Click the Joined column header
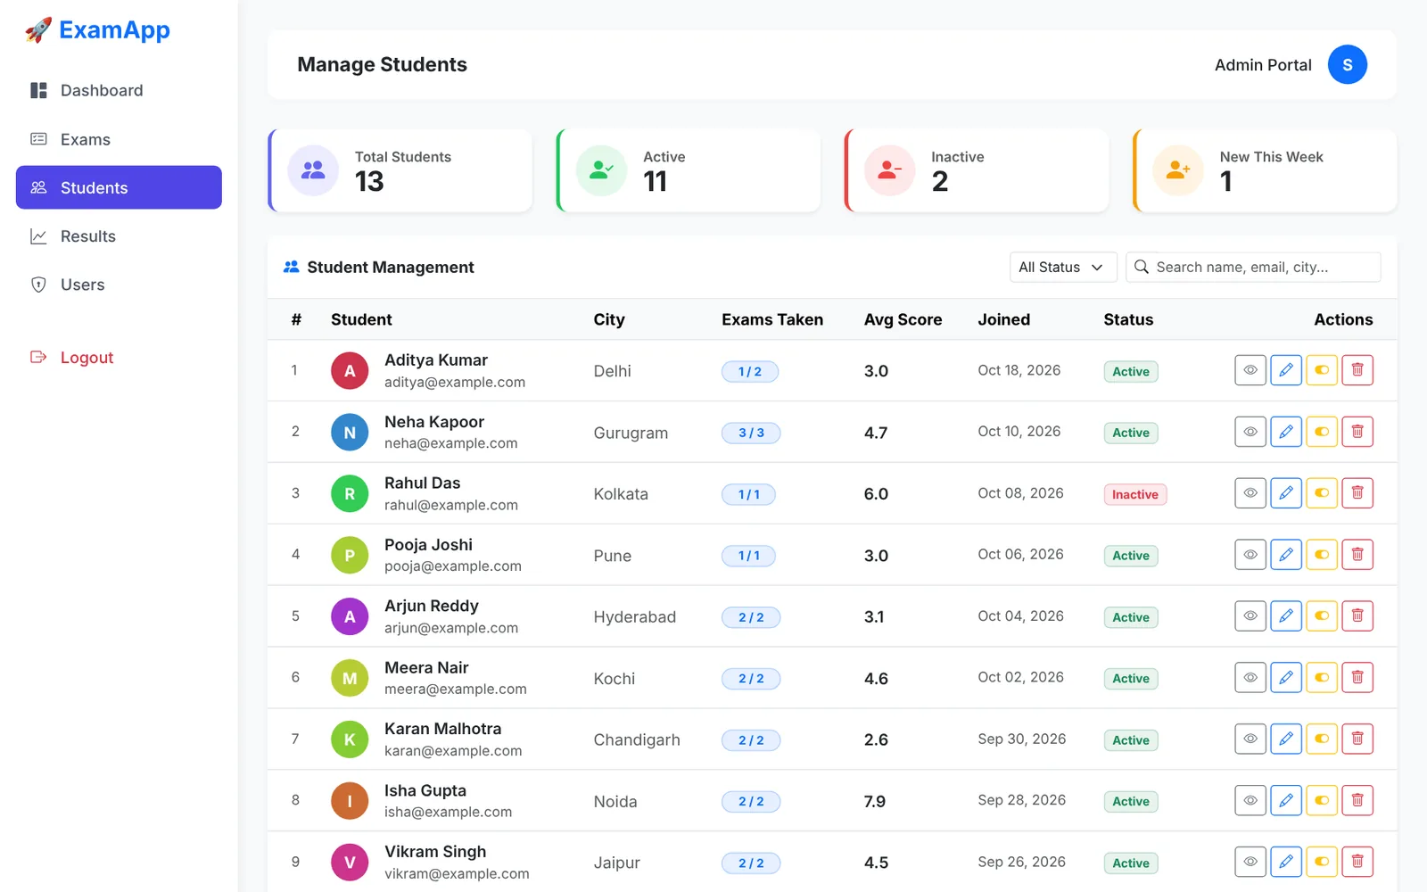The height and width of the screenshot is (892, 1427). 1003,319
